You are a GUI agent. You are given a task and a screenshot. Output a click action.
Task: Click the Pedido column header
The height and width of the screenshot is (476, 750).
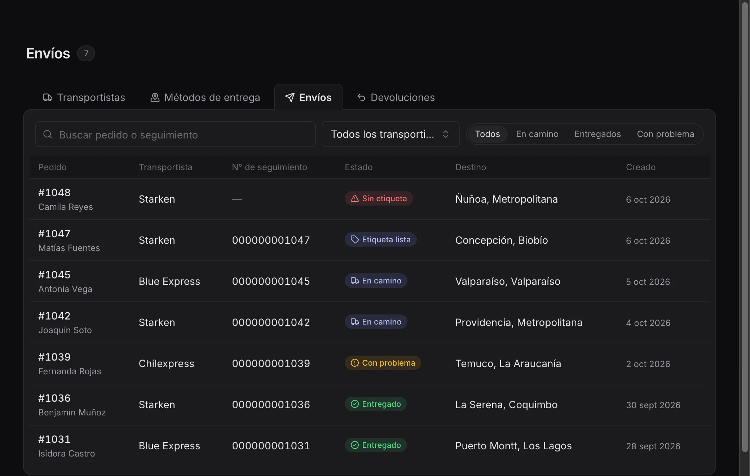pos(52,167)
